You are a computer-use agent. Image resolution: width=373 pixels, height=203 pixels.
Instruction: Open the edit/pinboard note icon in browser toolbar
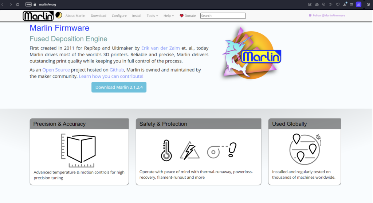point(310,4)
